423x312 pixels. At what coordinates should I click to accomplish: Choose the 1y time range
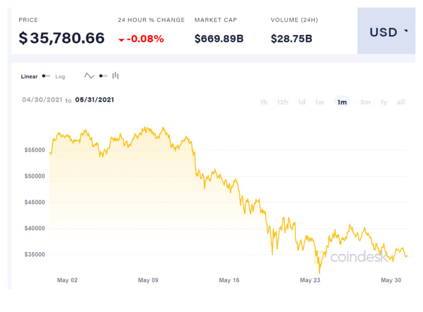tap(384, 102)
